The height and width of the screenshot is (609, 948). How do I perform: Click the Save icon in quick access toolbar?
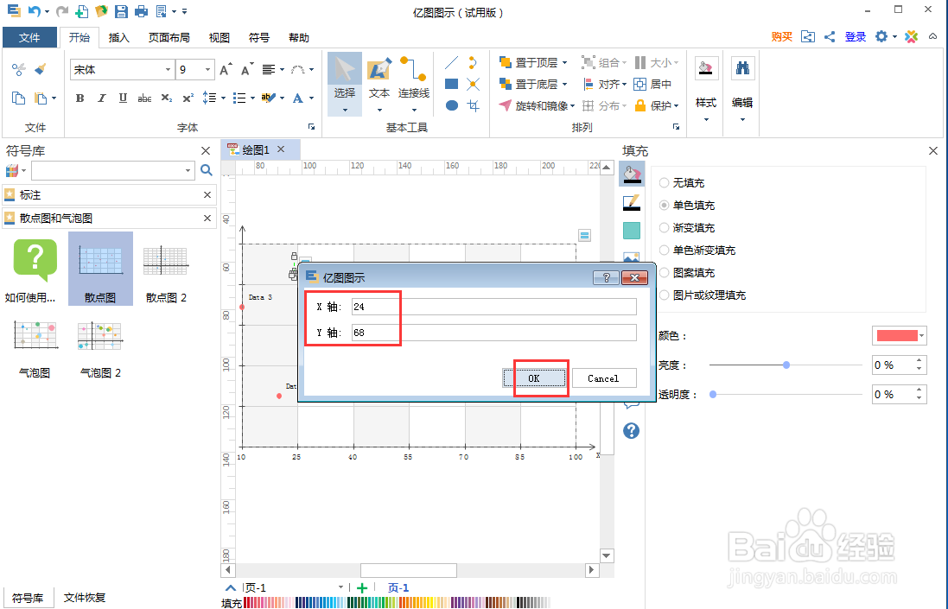click(121, 11)
